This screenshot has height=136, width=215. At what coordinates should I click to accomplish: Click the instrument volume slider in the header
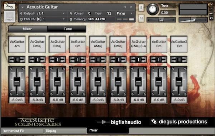[x=193, y=20]
